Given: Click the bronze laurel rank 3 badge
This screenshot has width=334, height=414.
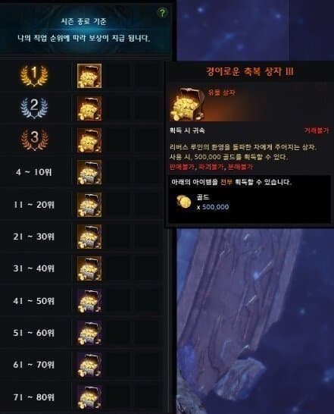Looking at the screenshot, I should point(34,140).
